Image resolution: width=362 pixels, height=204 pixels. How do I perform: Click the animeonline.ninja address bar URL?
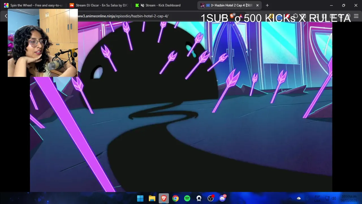click(x=123, y=16)
